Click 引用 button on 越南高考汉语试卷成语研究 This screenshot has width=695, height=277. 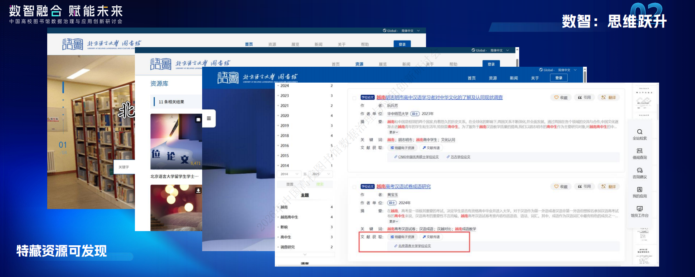pos(584,186)
